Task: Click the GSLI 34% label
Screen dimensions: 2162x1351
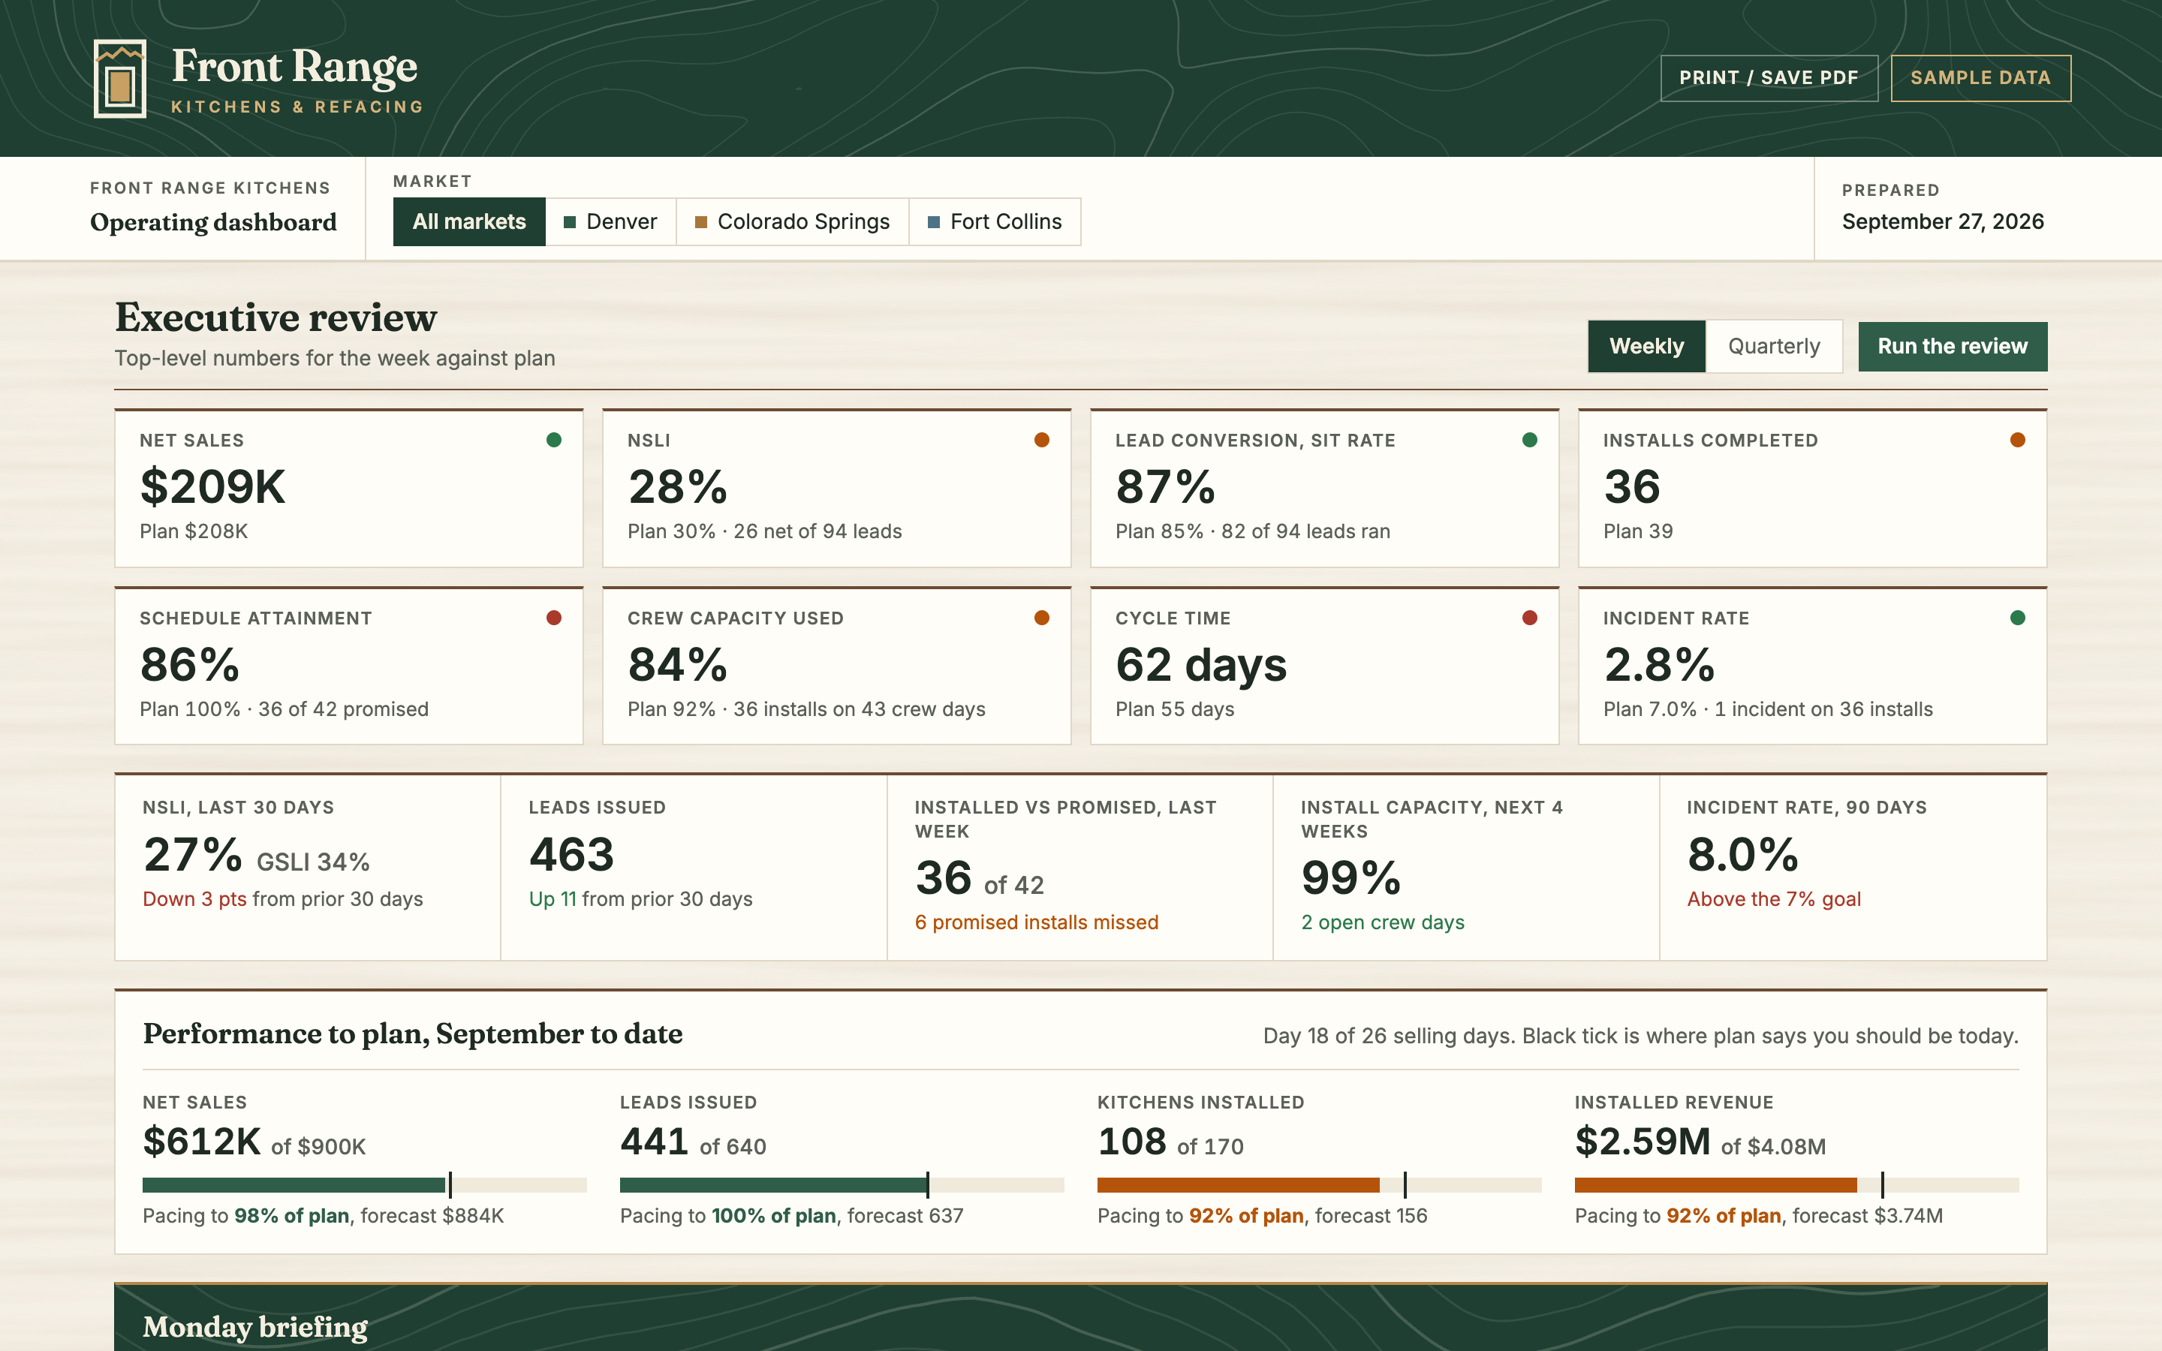Action: click(x=313, y=862)
